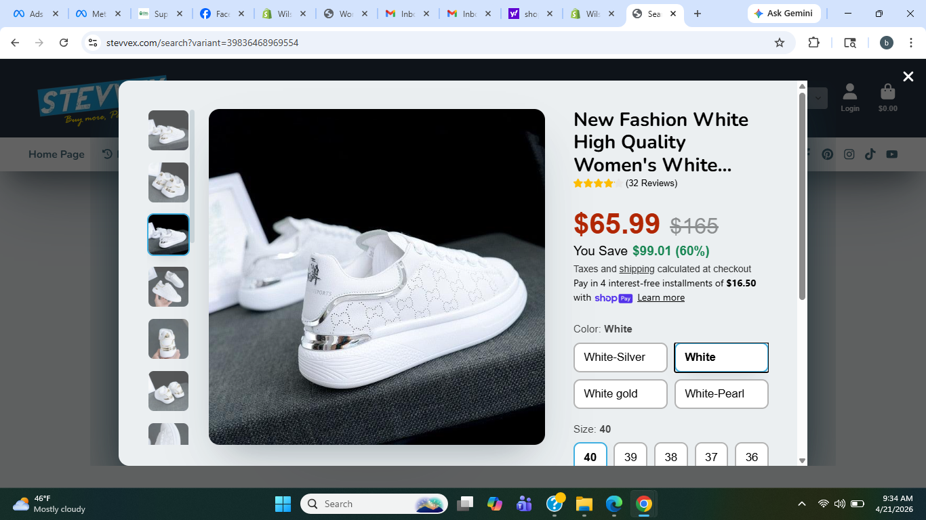Image resolution: width=926 pixels, height=520 pixels.
Task: Click the product title New Fashion White
Action: (x=661, y=142)
